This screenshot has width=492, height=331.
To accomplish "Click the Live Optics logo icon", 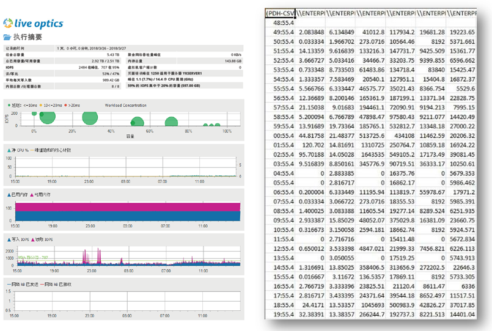I will coord(8,23).
